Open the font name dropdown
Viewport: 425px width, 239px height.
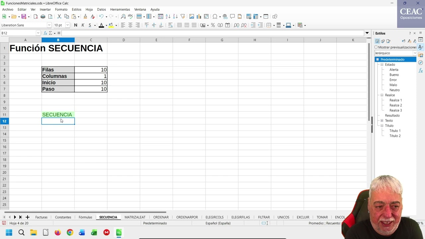[49, 25]
